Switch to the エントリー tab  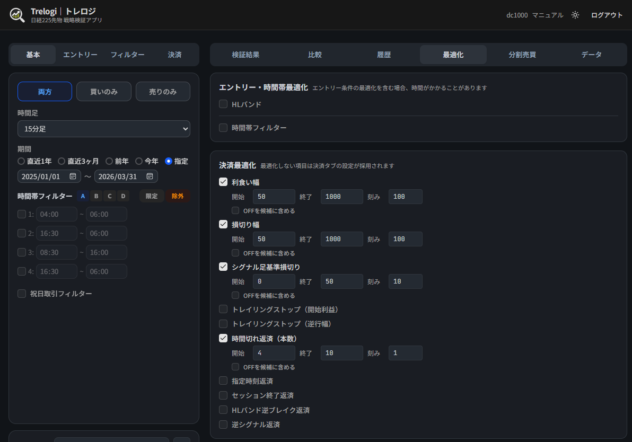pos(80,55)
